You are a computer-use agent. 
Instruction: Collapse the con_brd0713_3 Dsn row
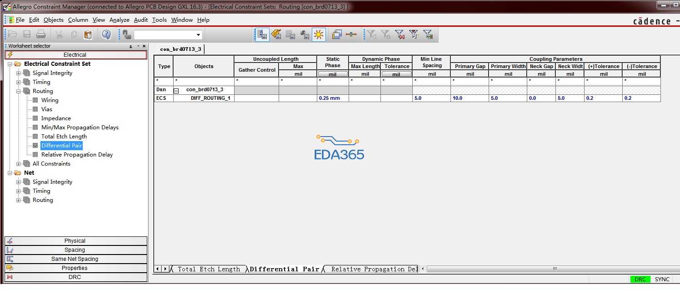(176, 90)
